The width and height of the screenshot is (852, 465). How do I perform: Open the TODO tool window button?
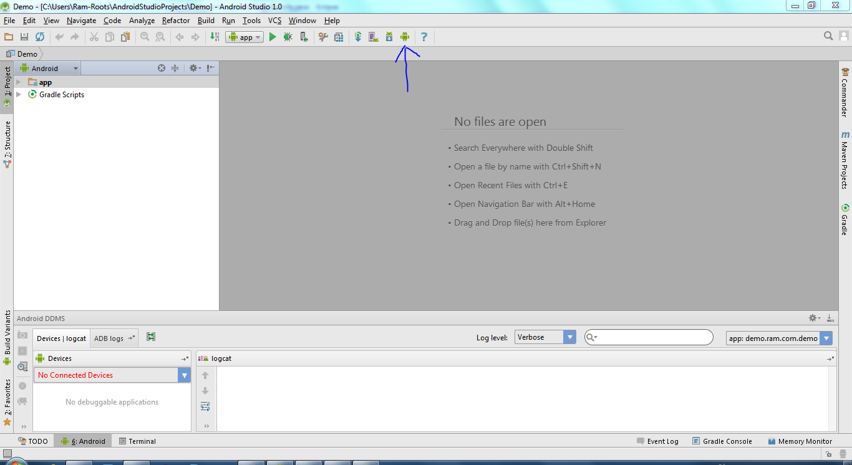click(x=33, y=441)
